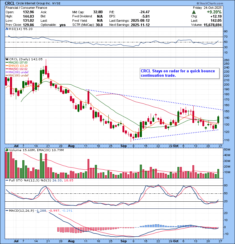This screenshot has height=244, width=235.
Task: Click the Last price 142.05 in header
Action: click(x=216, y=21)
